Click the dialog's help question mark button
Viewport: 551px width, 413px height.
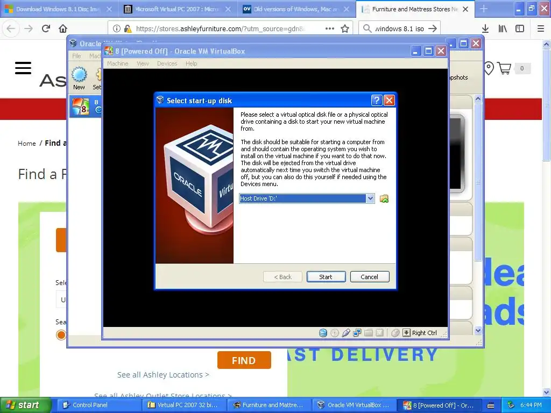pos(376,101)
